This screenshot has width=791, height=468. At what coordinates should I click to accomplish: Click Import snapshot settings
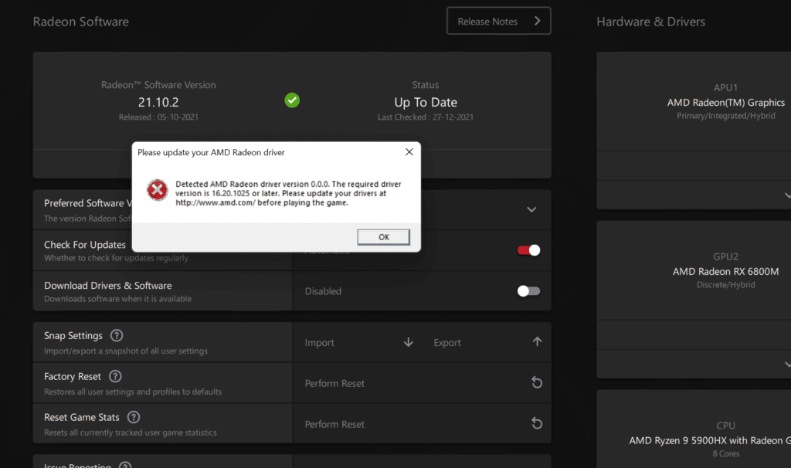click(x=319, y=342)
